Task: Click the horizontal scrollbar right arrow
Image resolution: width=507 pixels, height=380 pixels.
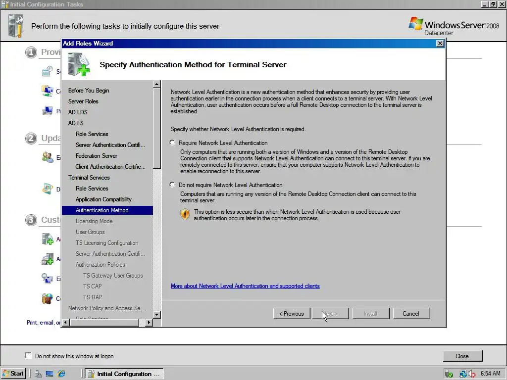Action: [149, 322]
